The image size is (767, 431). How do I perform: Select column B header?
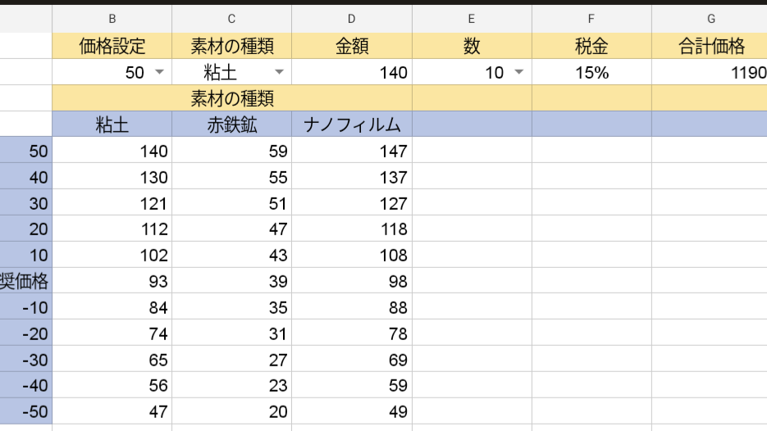(x=112, y=18)
